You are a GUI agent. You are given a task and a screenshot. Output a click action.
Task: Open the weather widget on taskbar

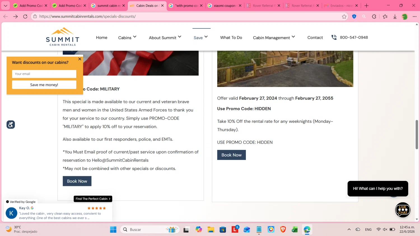(22, 230)
